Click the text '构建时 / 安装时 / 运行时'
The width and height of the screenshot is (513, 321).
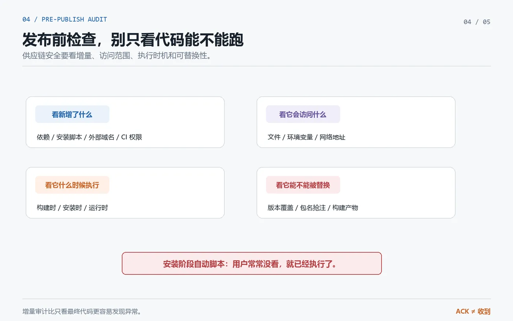point(72,208)
